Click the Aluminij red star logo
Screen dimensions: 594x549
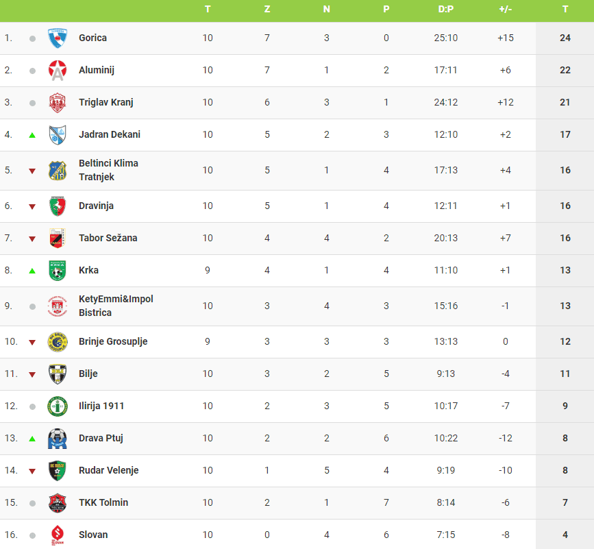tap(58, 70)
